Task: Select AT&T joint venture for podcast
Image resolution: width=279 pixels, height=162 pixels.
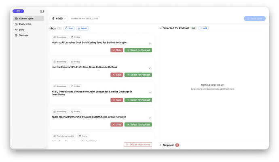Action: point(138,100)
